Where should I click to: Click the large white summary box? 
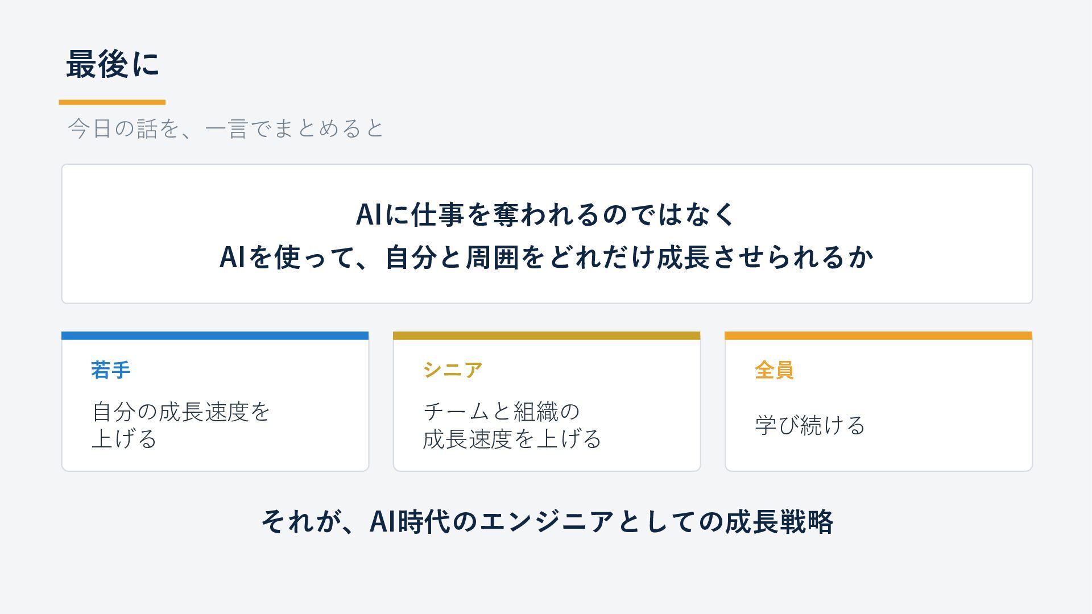coord(547,234)
